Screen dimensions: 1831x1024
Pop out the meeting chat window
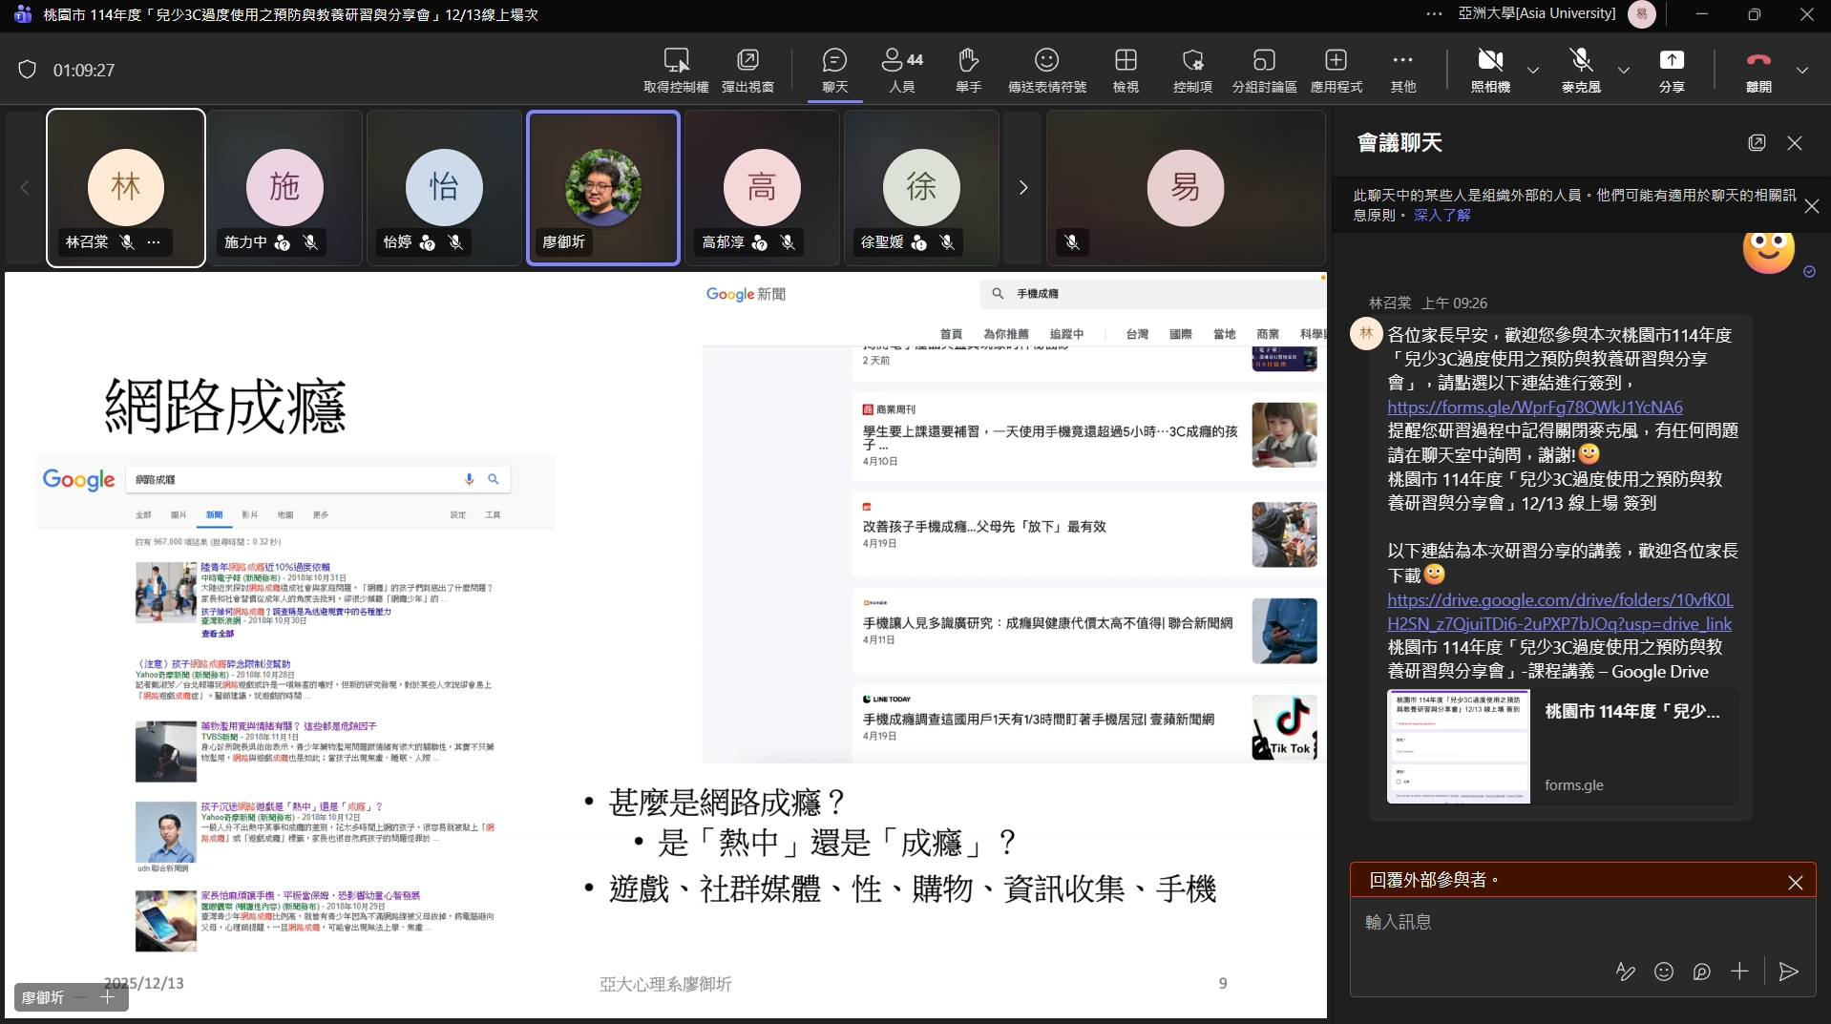tap(1757, 142)
